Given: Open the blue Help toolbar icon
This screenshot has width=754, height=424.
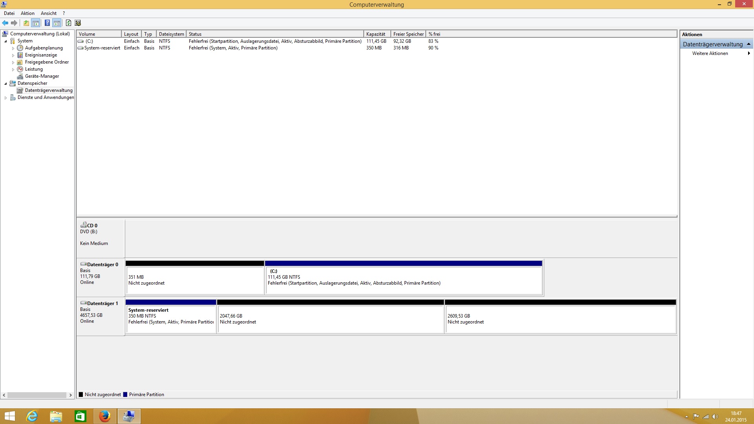Looking at the screenshot, I should click(47, 23).
